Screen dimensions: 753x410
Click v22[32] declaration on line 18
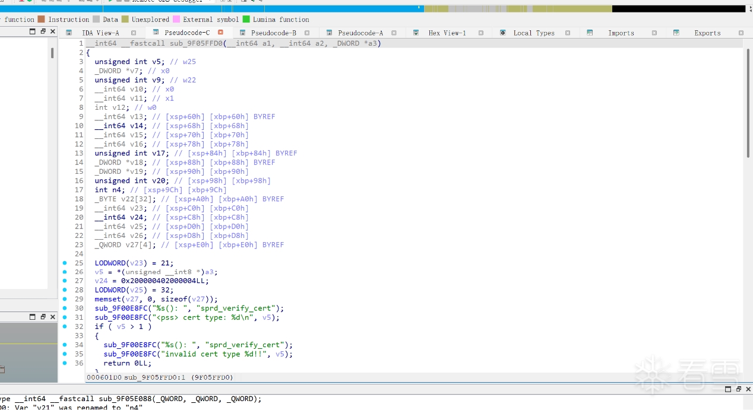(x=125, y=199)
